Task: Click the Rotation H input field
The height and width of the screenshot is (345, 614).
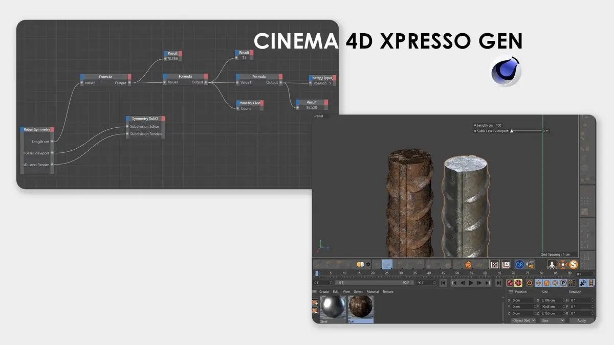Action: click(582, 300)
